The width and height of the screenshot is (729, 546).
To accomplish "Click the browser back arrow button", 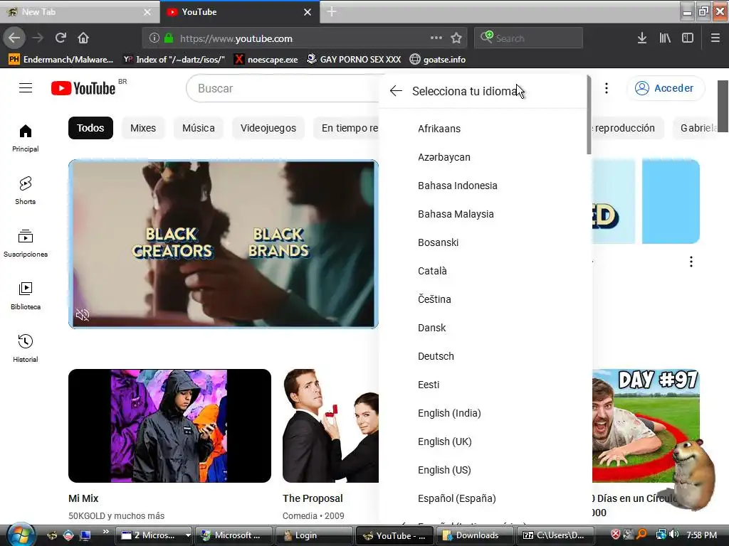I will [14, 38].
